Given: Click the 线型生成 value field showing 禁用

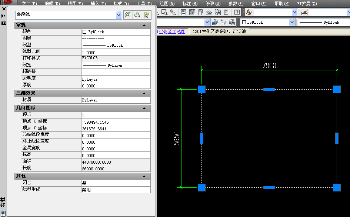Looking at the screenshot, I should pyautogui.click(x=116, y=190).
